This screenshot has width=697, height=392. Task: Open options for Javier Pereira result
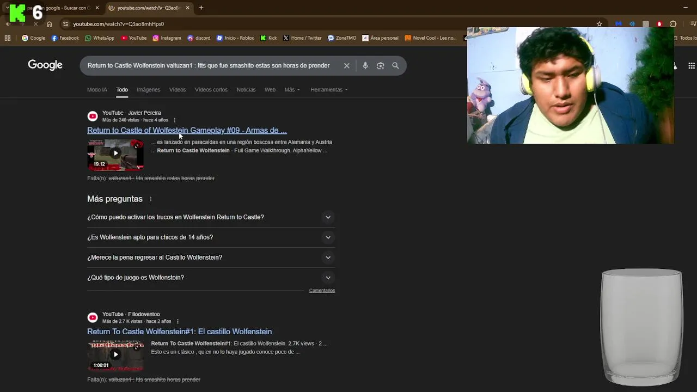coord(175,120)
